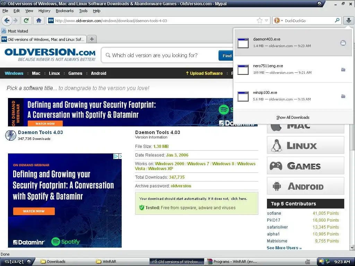
Task: Open the View menu
Action: (x=29, y=11)
